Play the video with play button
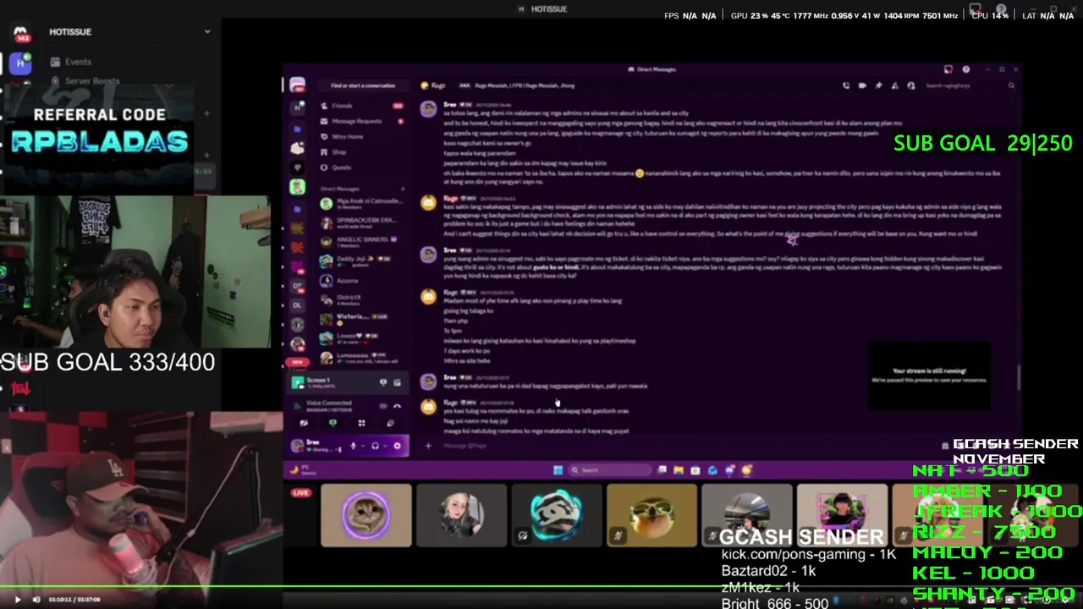Viewport: 1083px width, 609px height. tap(18, 600)
